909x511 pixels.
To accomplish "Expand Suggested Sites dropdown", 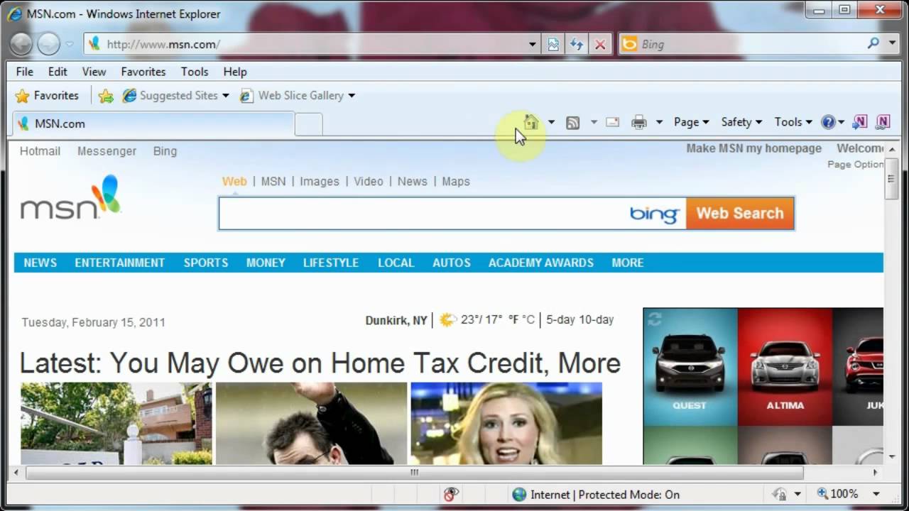I will point(226,96).
